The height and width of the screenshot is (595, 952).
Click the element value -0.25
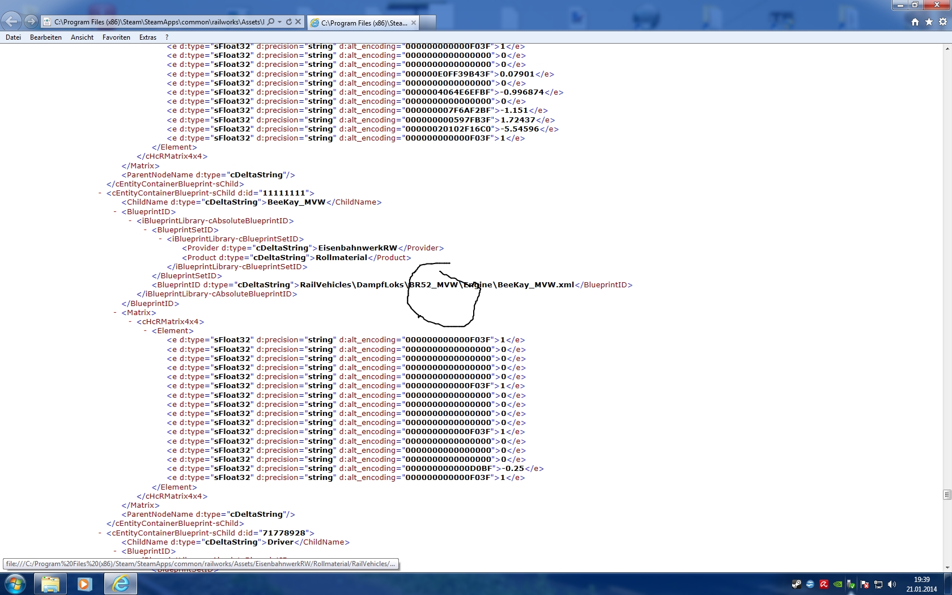[513, 469]
